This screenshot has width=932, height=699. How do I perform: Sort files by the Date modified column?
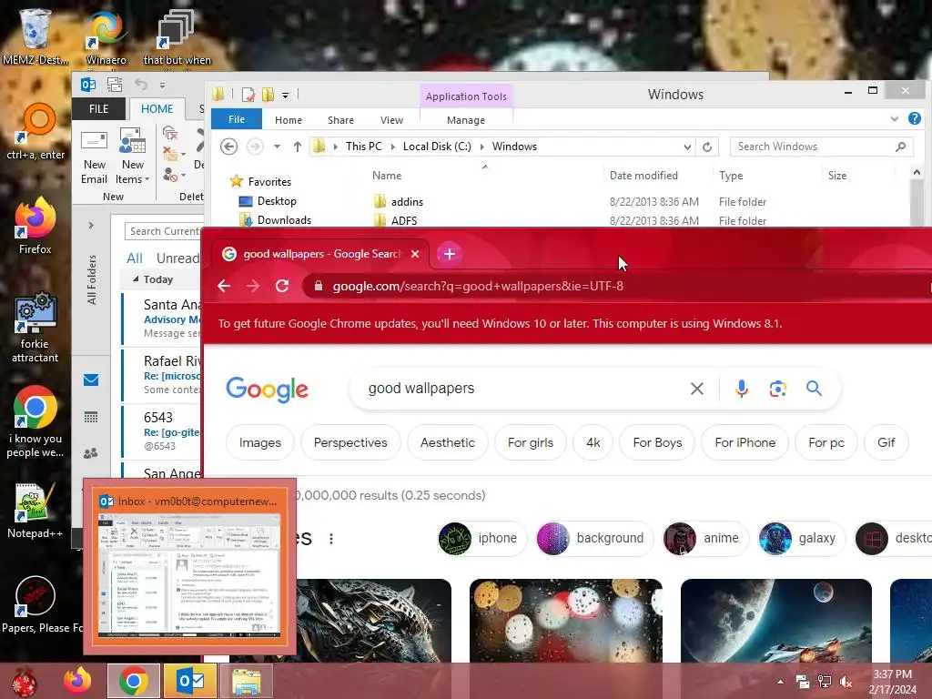point(643,176)
